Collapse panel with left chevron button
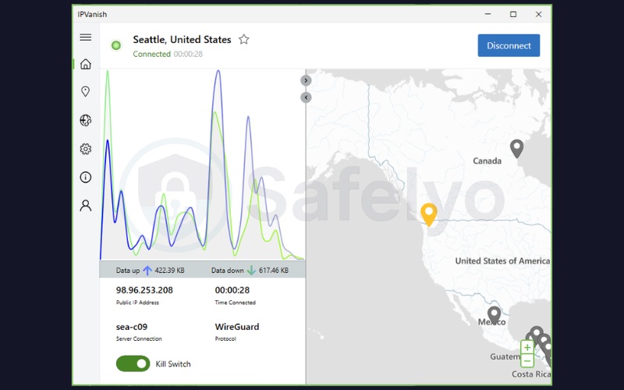 [306, 97]
